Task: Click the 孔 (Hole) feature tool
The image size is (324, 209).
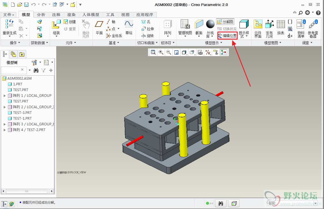Action: click(x=146, y=22)
